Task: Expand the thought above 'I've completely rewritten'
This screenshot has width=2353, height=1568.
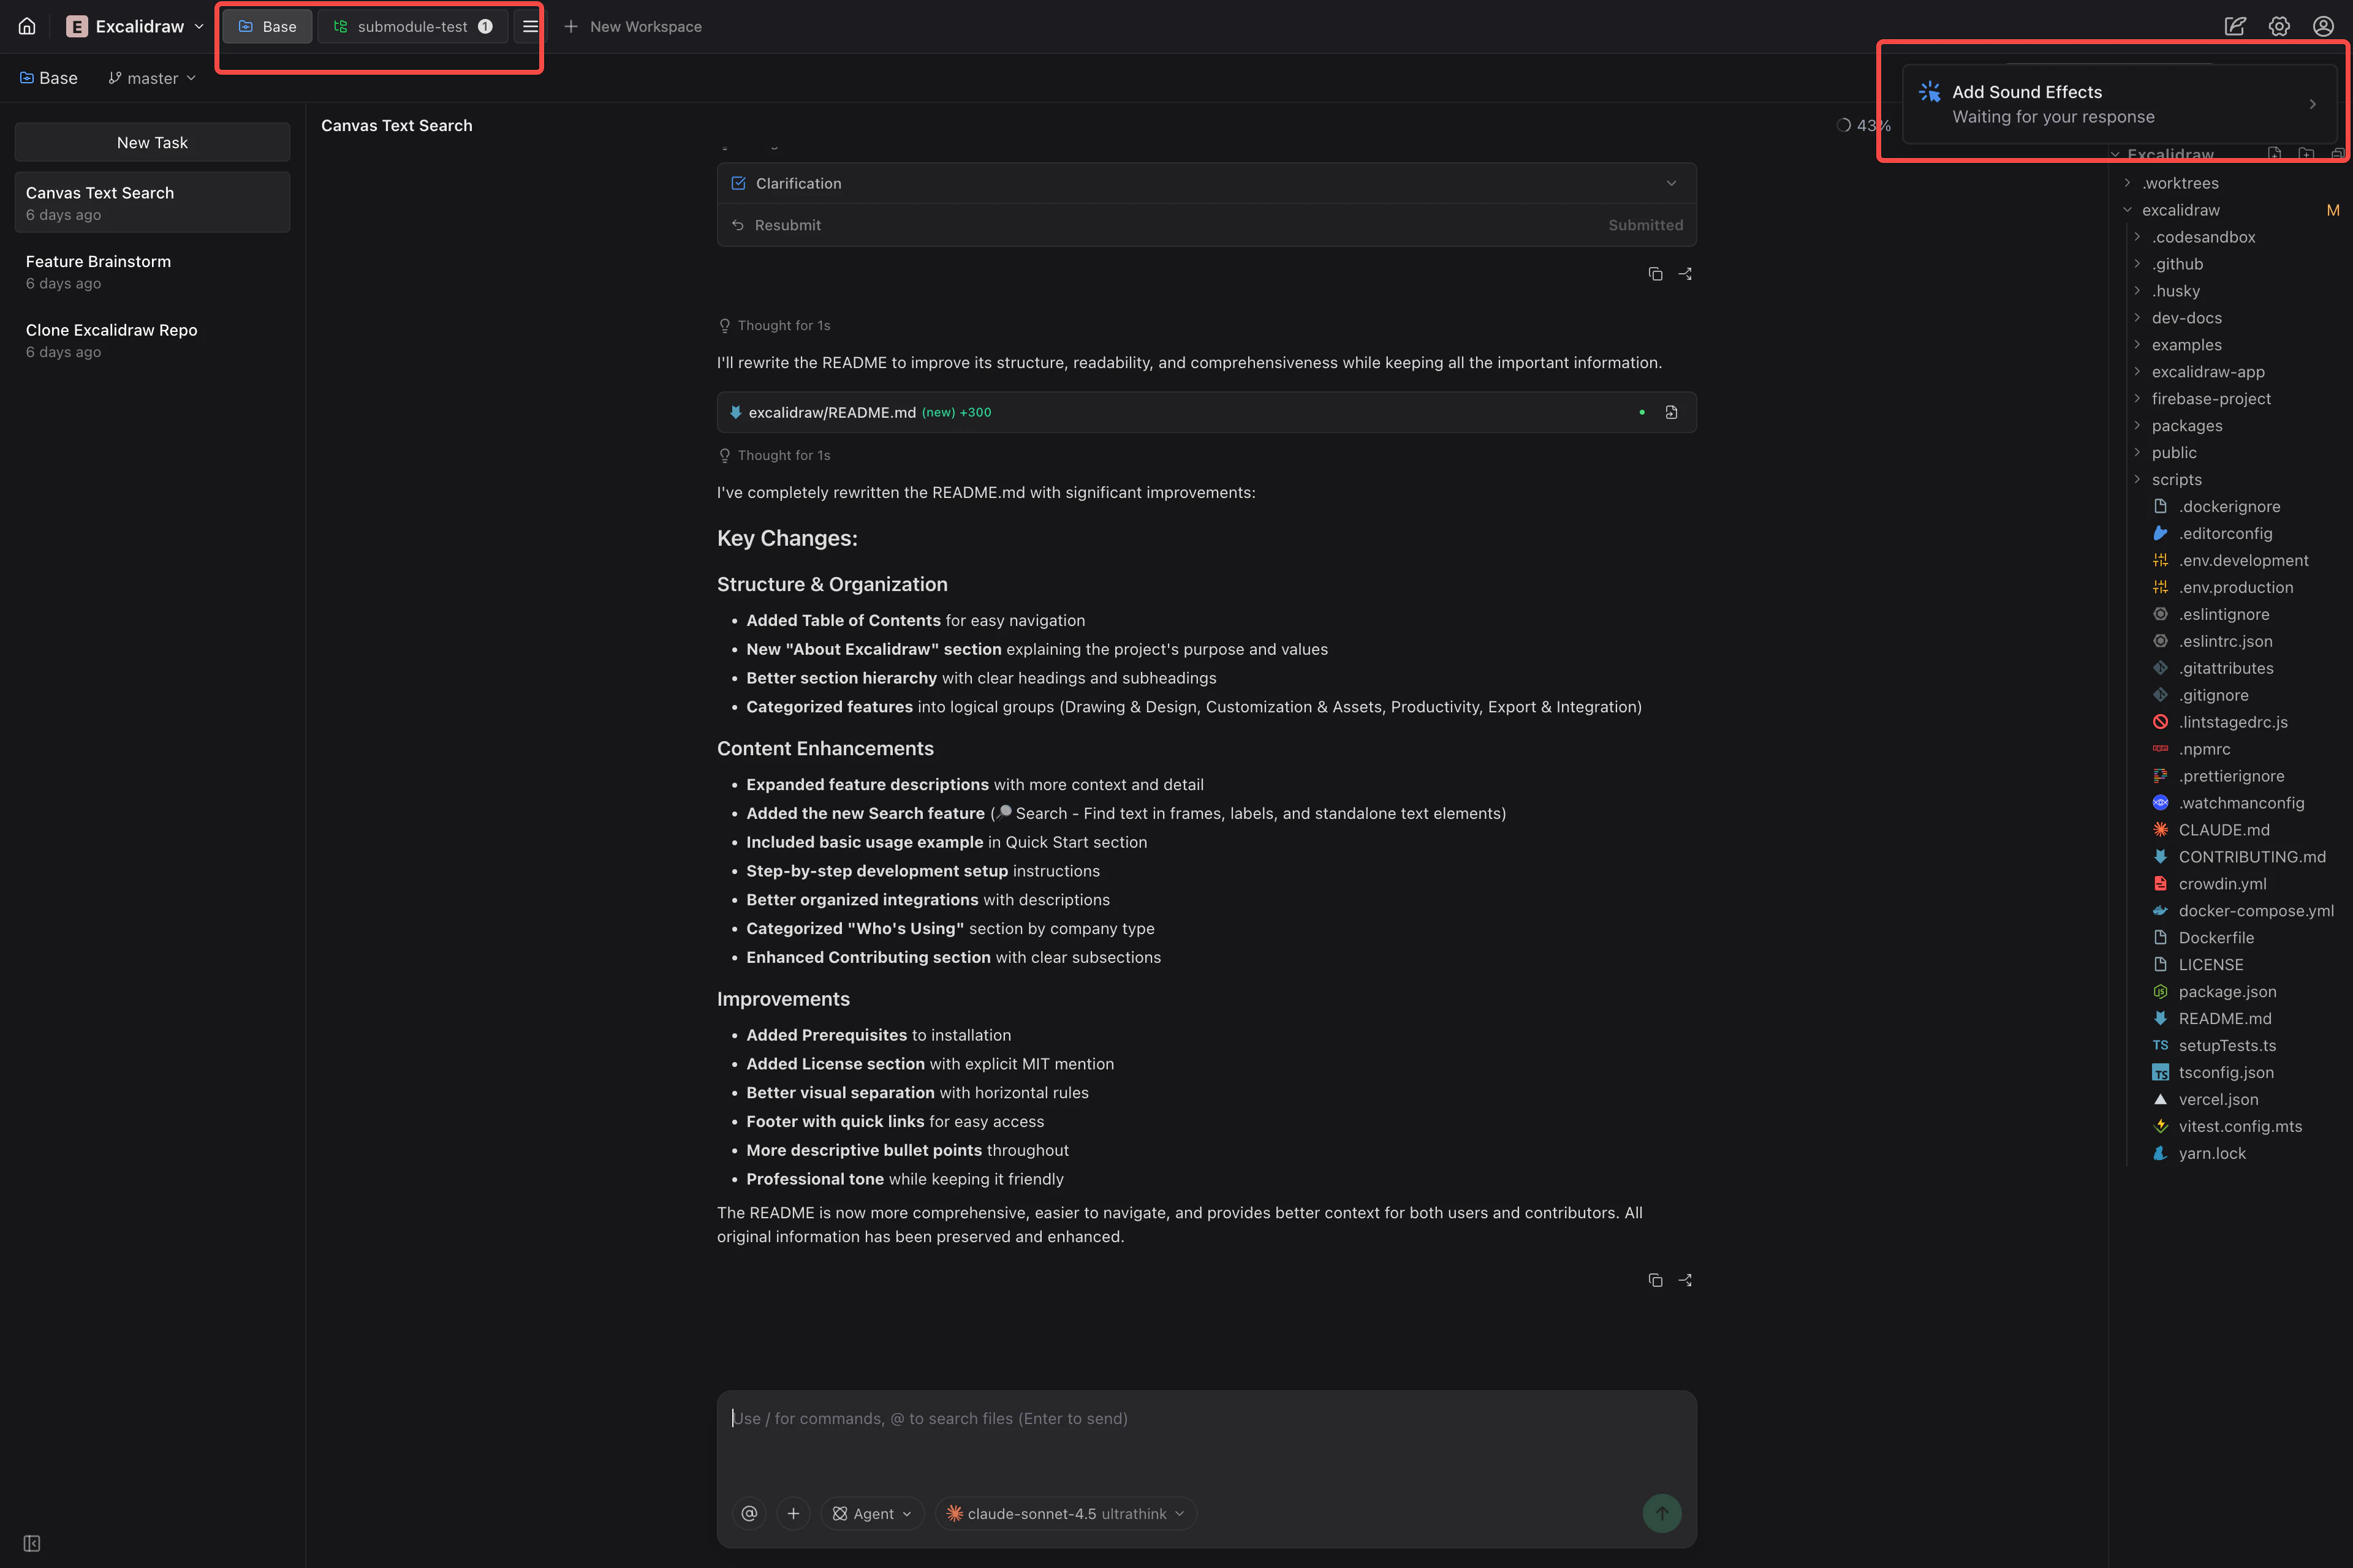Action: click(775, 455)
